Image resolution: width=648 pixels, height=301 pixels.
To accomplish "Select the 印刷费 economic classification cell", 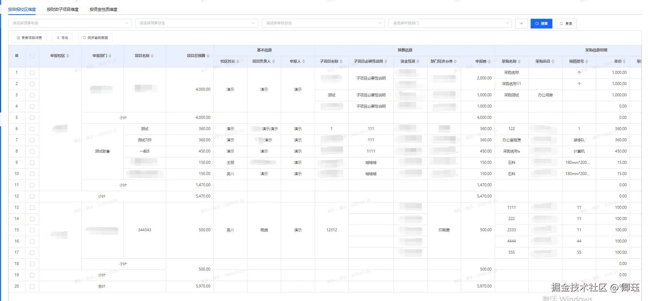I will coord(444,230).
